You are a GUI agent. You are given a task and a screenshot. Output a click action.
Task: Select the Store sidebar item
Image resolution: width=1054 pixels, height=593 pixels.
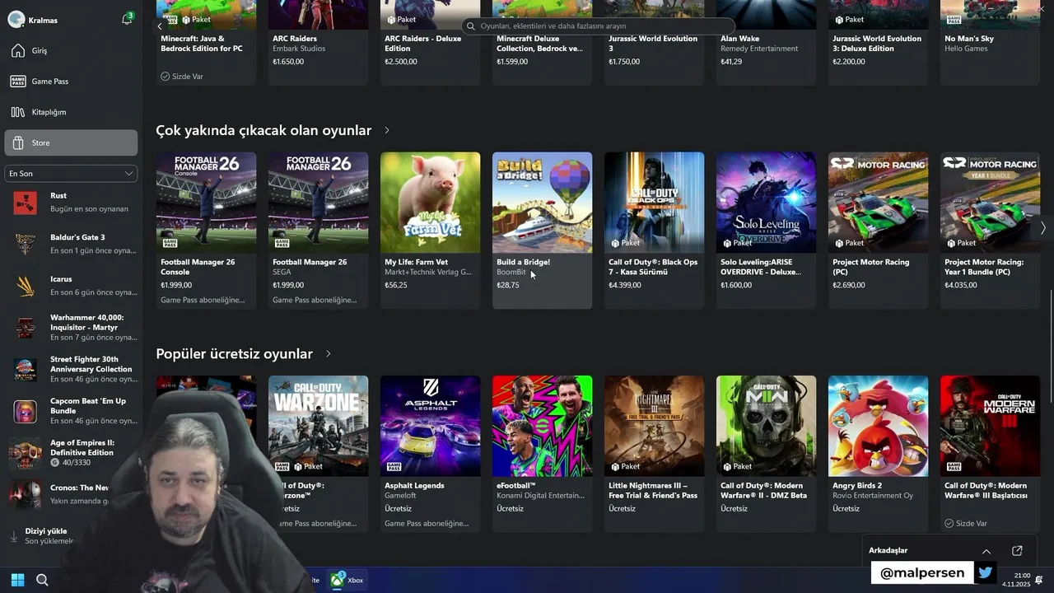point(71,142)
